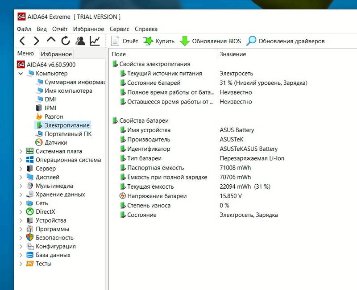Click the Отчёт report button
The height and width of the screenshot is (290, 357).
click(125, 41)
